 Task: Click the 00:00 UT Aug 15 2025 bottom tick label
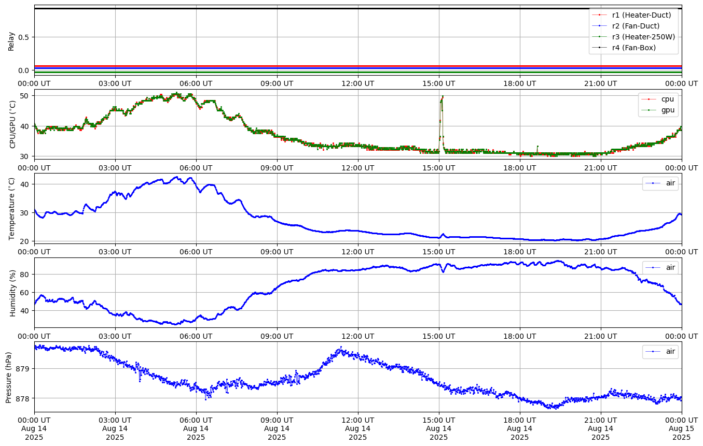682,428
